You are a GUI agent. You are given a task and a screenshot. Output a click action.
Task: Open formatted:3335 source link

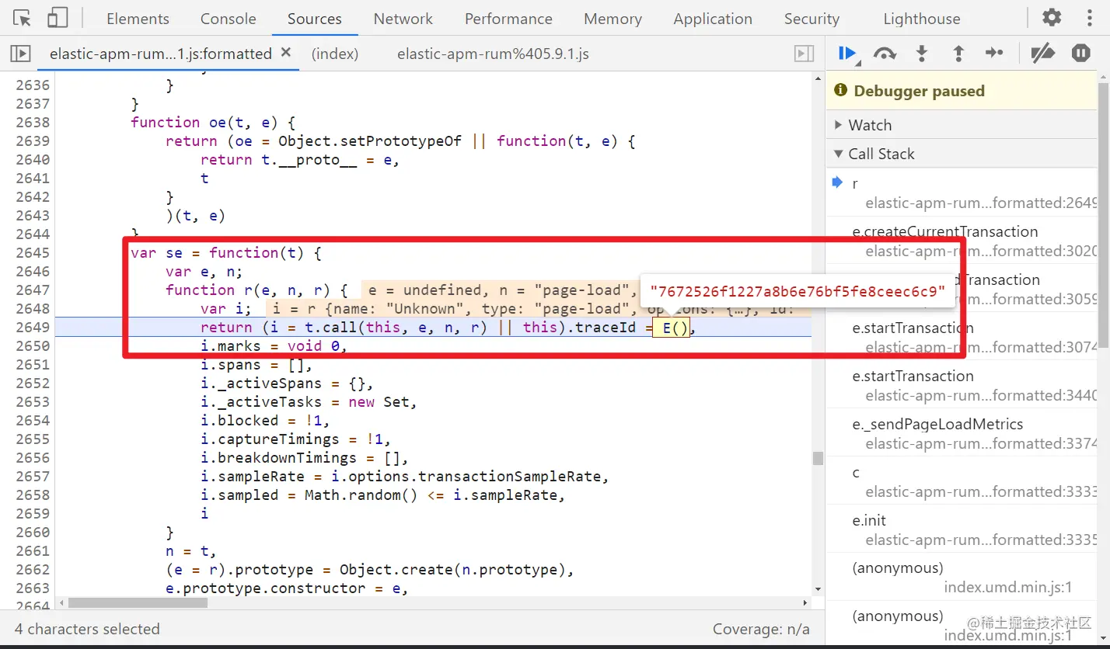pyautogui.click(x=981, y=540)
